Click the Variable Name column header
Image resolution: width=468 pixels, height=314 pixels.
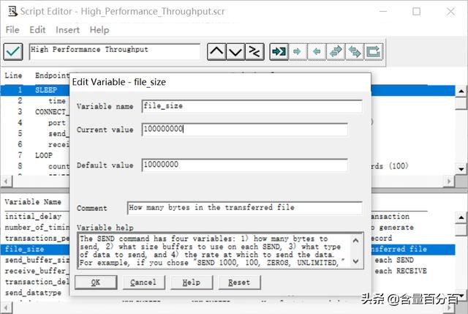[x=33, y=202]
